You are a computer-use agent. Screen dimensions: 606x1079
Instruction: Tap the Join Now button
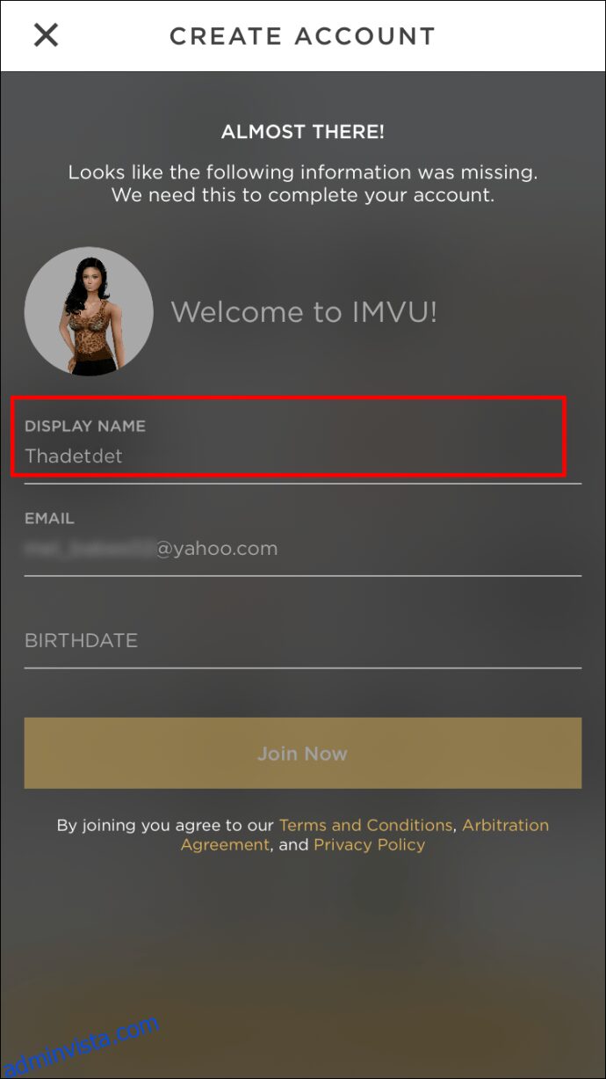(303, 753)
